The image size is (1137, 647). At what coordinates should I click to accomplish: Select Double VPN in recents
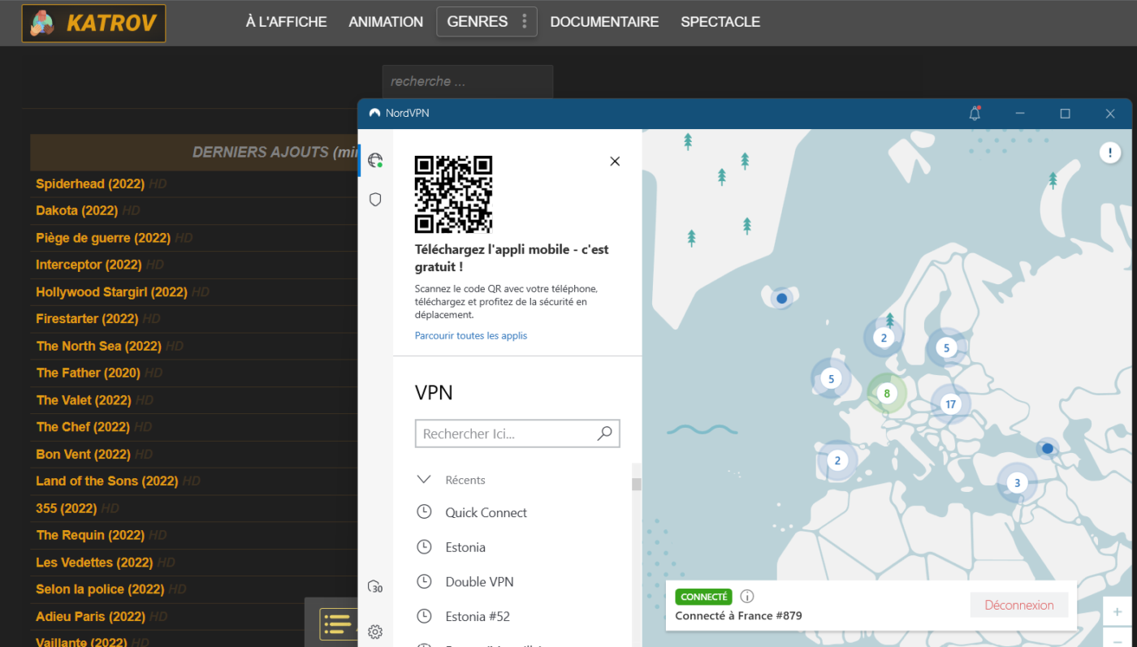pos(479,581)
